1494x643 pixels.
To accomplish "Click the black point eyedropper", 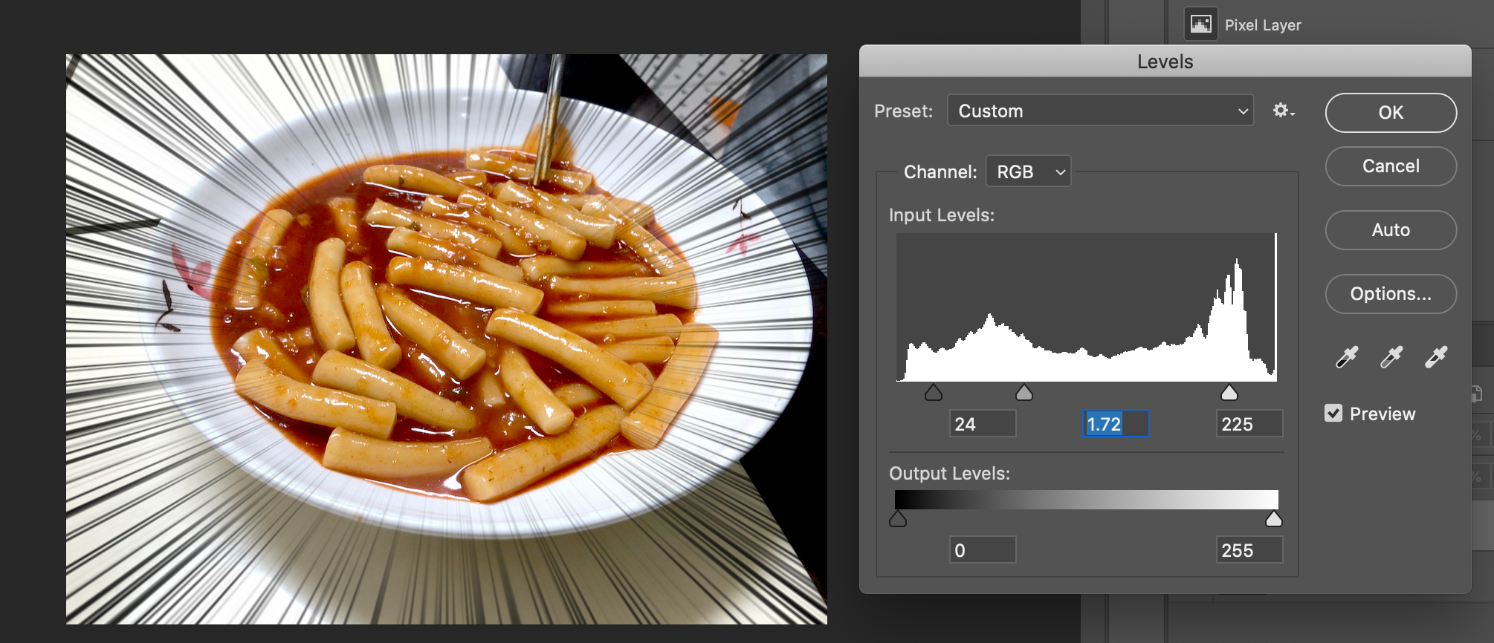I will point(1347,357).
